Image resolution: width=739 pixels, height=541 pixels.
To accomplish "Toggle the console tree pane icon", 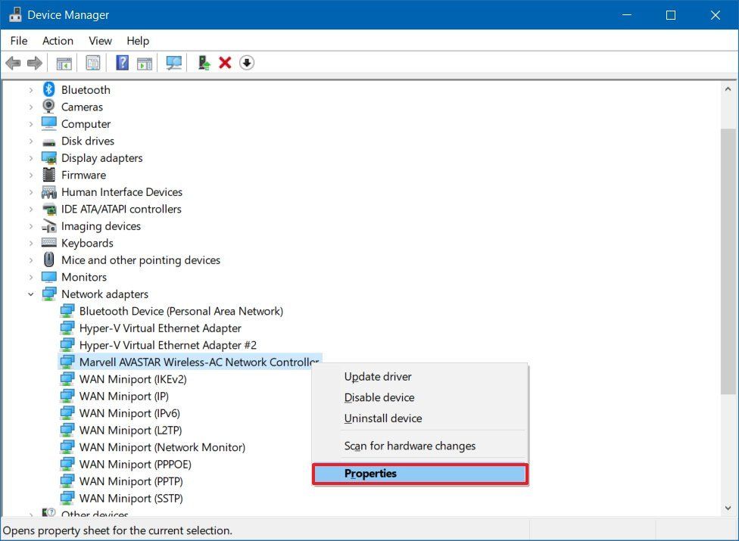I will (64, 63).
